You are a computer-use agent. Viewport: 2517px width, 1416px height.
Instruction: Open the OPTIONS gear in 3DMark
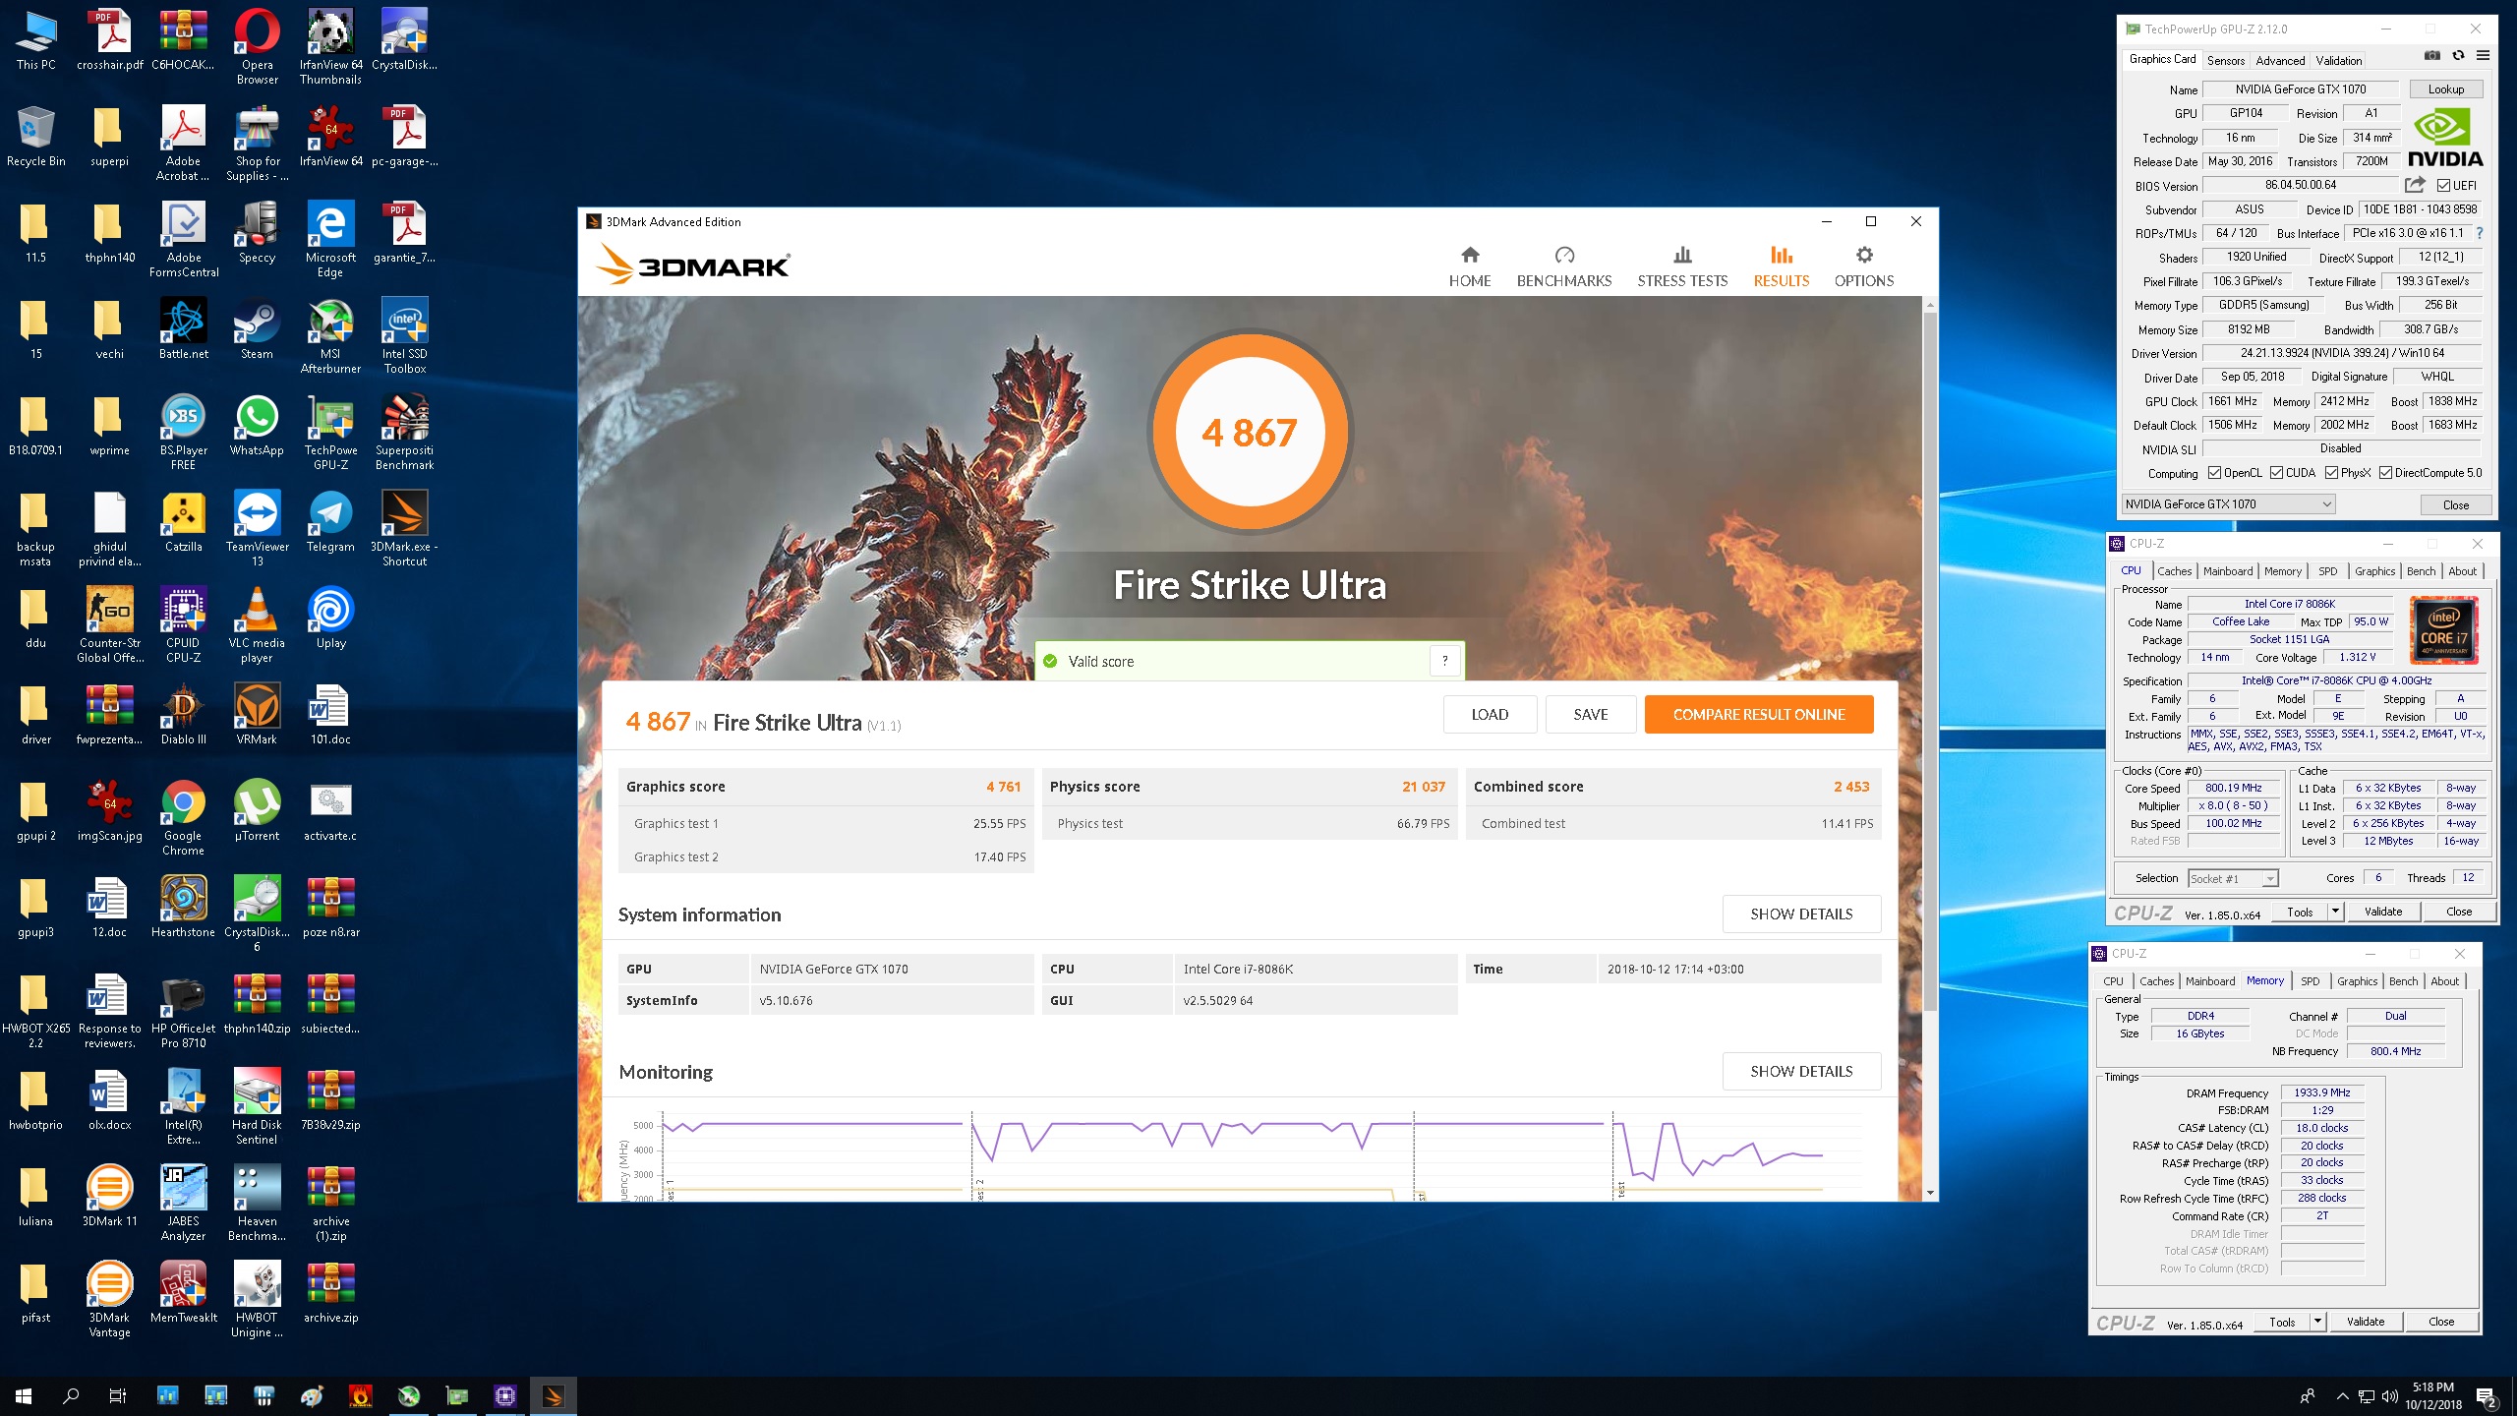[1863, 266]
